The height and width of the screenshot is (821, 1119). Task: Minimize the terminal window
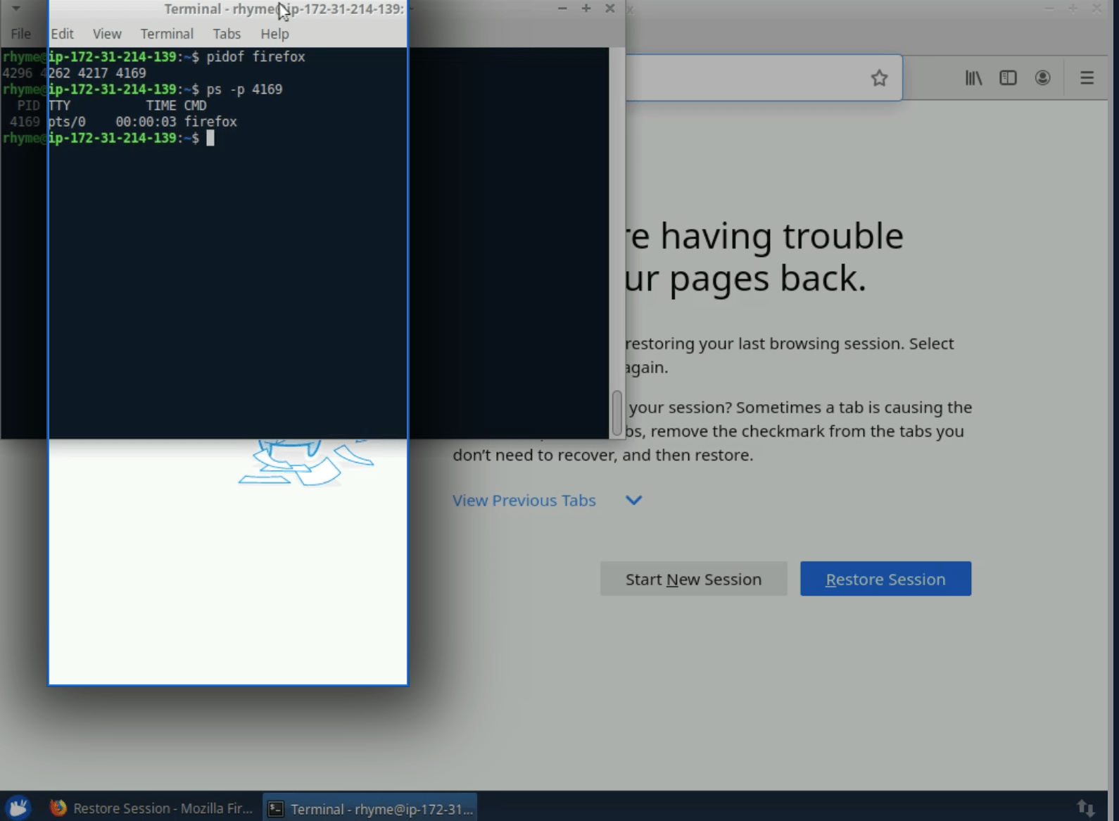point(562,8)
